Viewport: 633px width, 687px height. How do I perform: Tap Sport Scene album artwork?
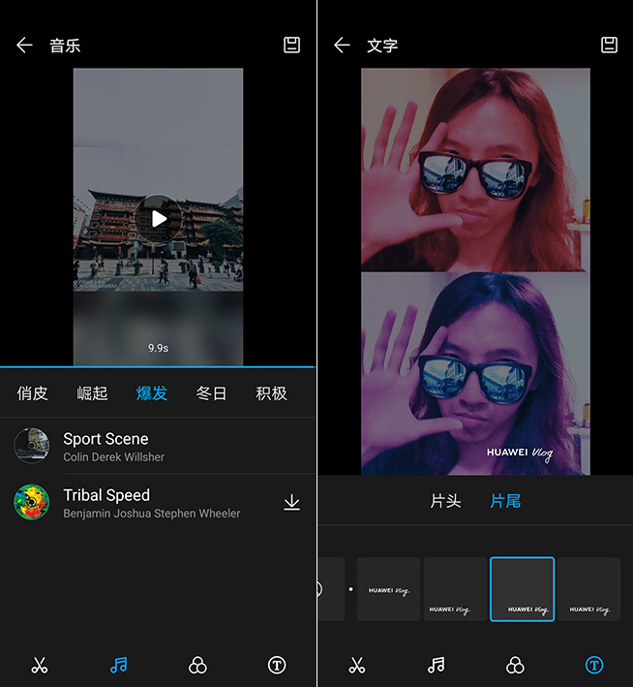[x=32, y=446]
